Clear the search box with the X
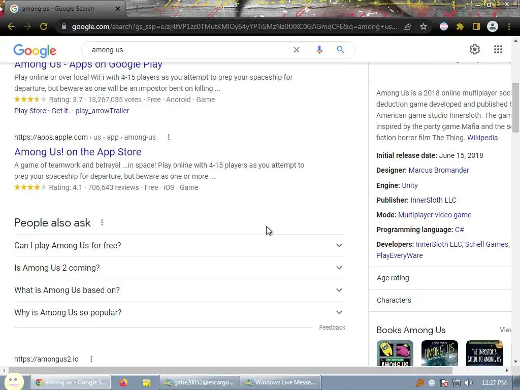 point(297,50)
